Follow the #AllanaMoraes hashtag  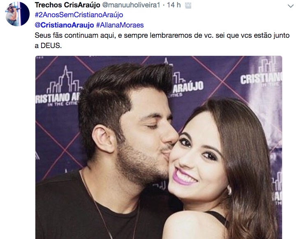120,25
